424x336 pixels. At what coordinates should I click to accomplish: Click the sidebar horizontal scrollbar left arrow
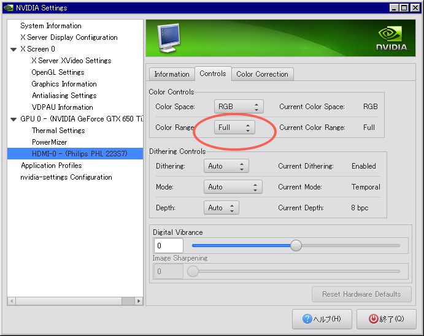tap(12, 301)
